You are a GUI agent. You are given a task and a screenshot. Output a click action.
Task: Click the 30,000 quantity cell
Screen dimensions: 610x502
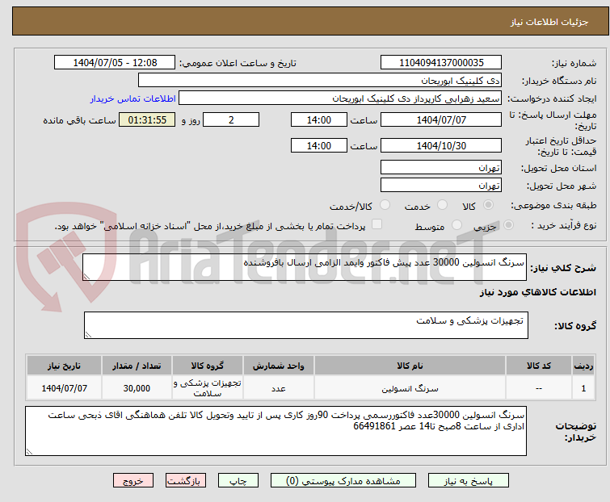coord(137,388)
